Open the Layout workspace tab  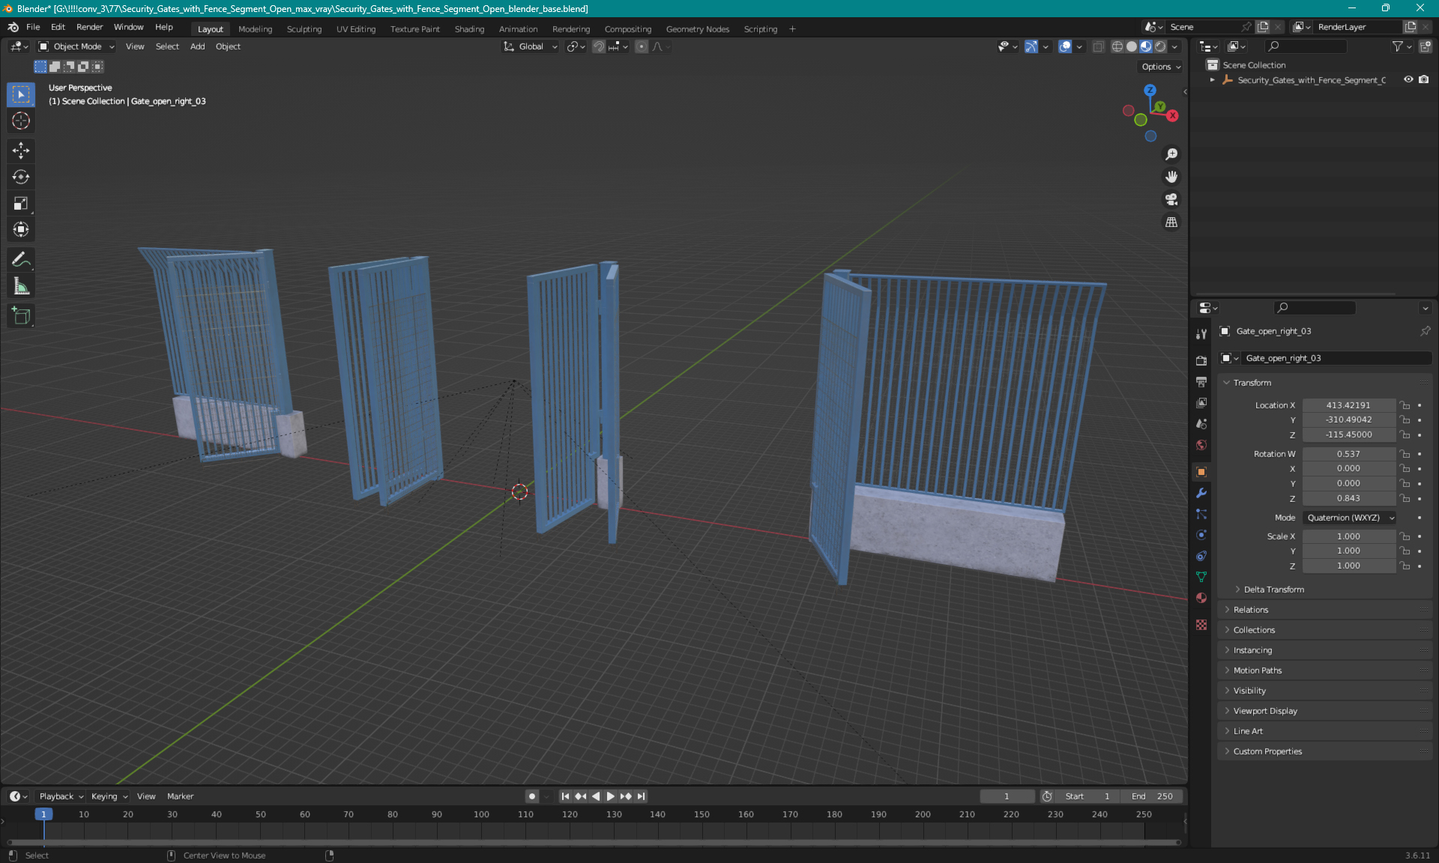pyautogui.click(x=208, y=28)
